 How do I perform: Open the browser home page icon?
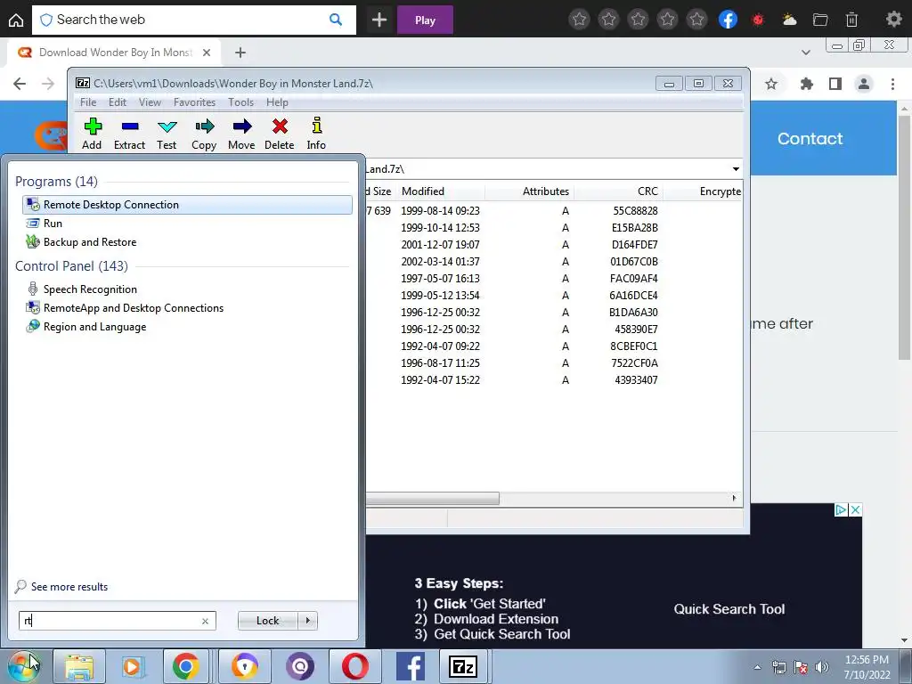[x=16, y=20]
